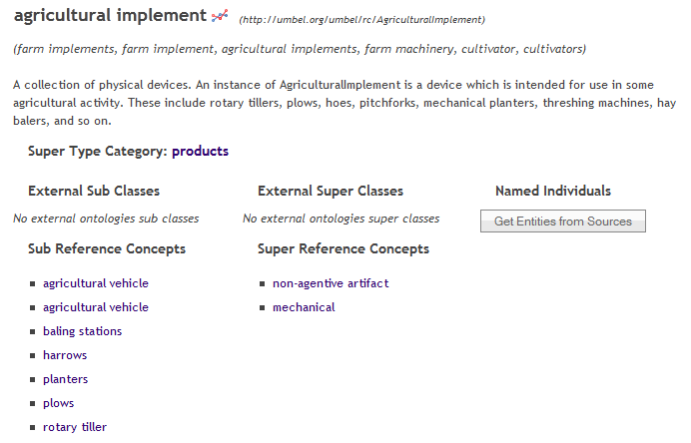The image size is (691, 443).
Task: Open the mechanical super concept link
Action: [304, 307]
